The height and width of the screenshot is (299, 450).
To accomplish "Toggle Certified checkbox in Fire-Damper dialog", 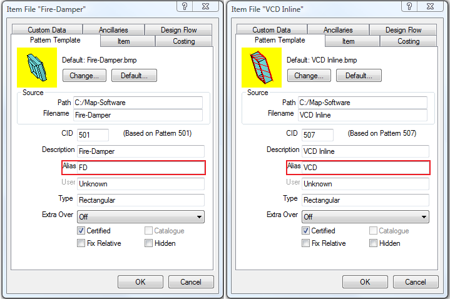I will 81,231.
